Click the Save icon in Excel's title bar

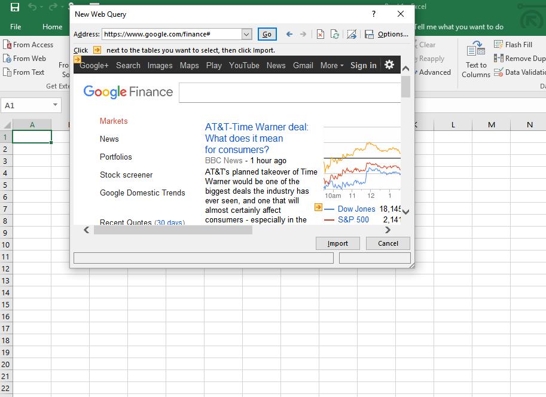(x=14, y=7)
